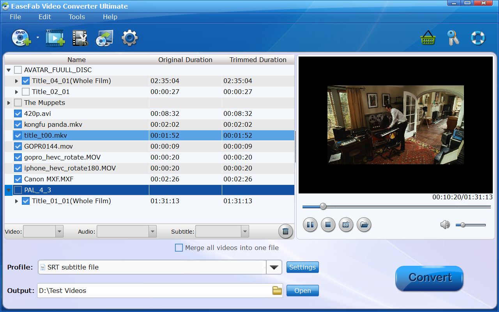Collapse the PAL_4_3 tree node

(x=9, y=190)
